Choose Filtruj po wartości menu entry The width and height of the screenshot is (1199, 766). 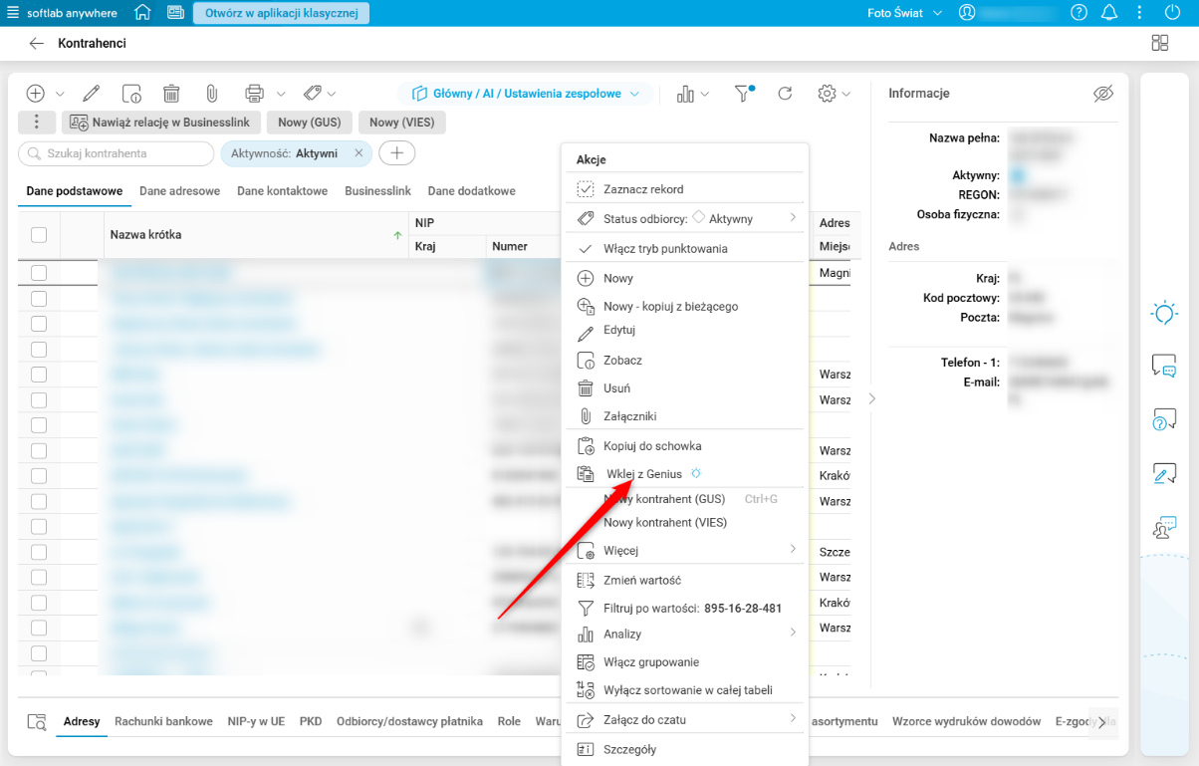point(685,608)
